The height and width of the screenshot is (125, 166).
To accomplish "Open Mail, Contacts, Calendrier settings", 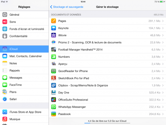I will point(24,56).
